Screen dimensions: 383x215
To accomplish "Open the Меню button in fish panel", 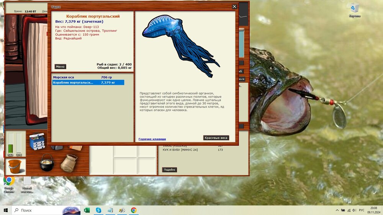I will pyautogui.click(x=60, y=67).
